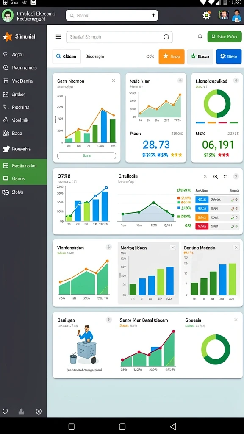Select Kacaairoilan in the sidebar
The height and width of the screenshot is (434, 244).
click(23, 166)
